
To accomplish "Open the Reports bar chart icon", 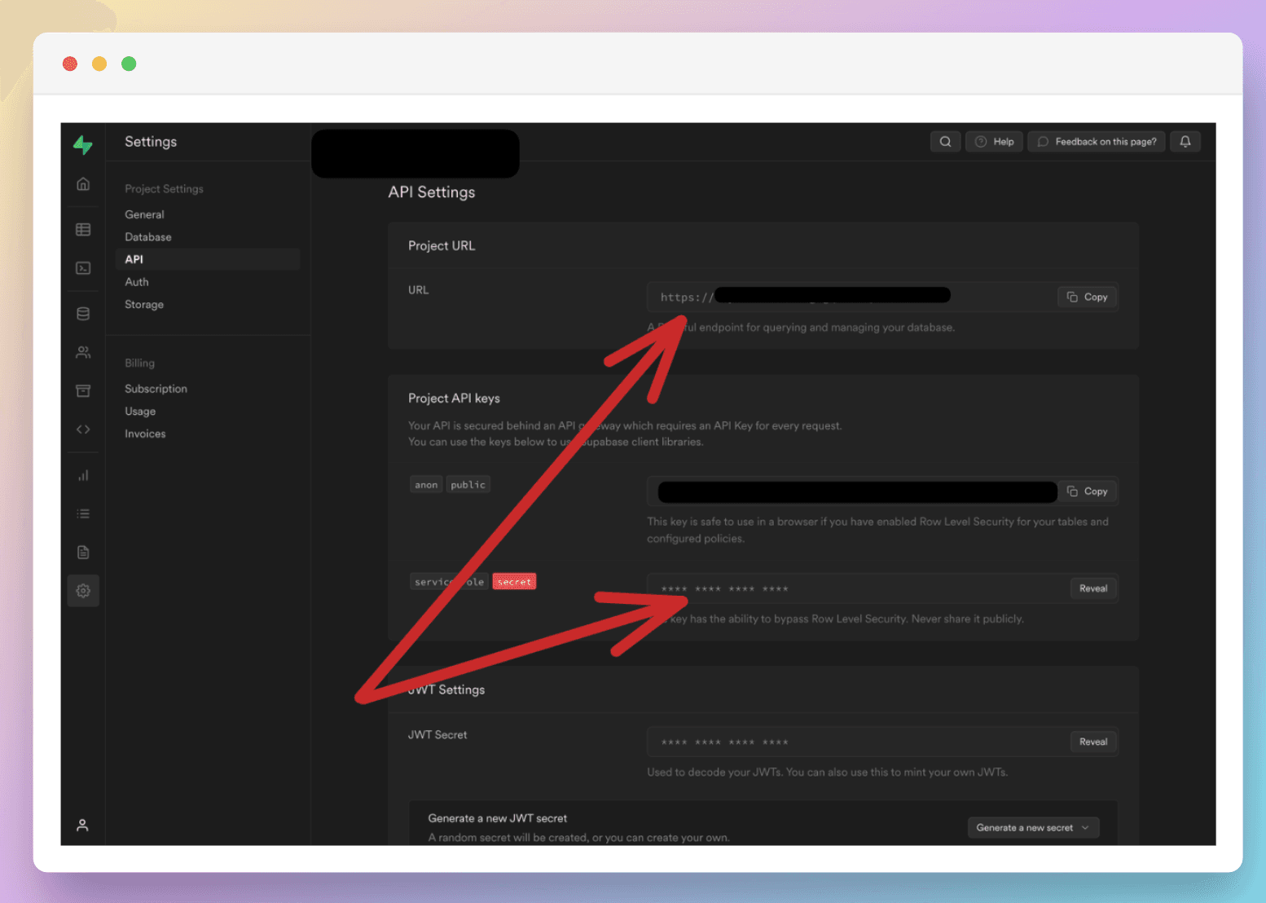I will click(x=83, y=475).
